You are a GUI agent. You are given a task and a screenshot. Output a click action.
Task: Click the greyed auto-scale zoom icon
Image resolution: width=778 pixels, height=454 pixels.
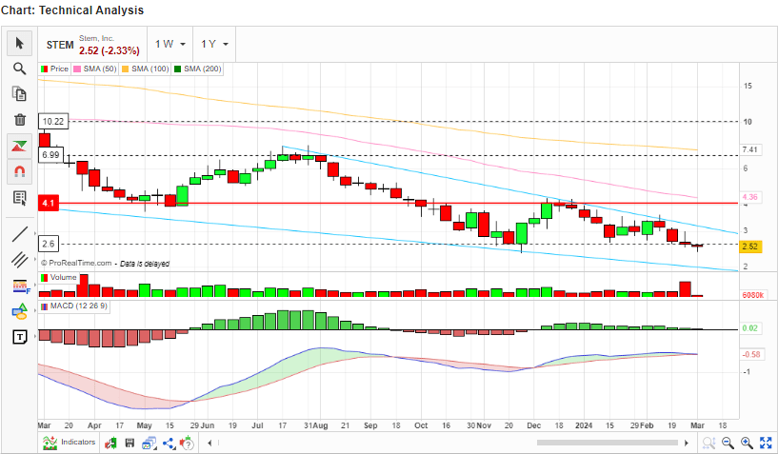tap(708, 443)
